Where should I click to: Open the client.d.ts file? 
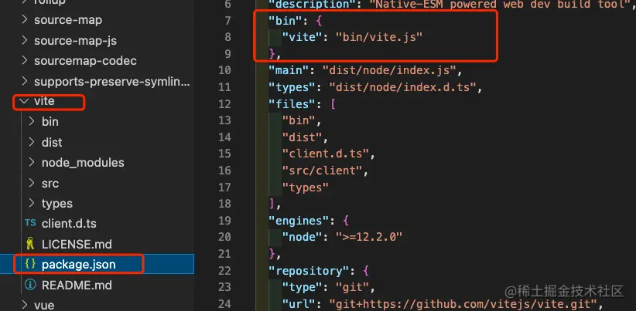[69, 223]
